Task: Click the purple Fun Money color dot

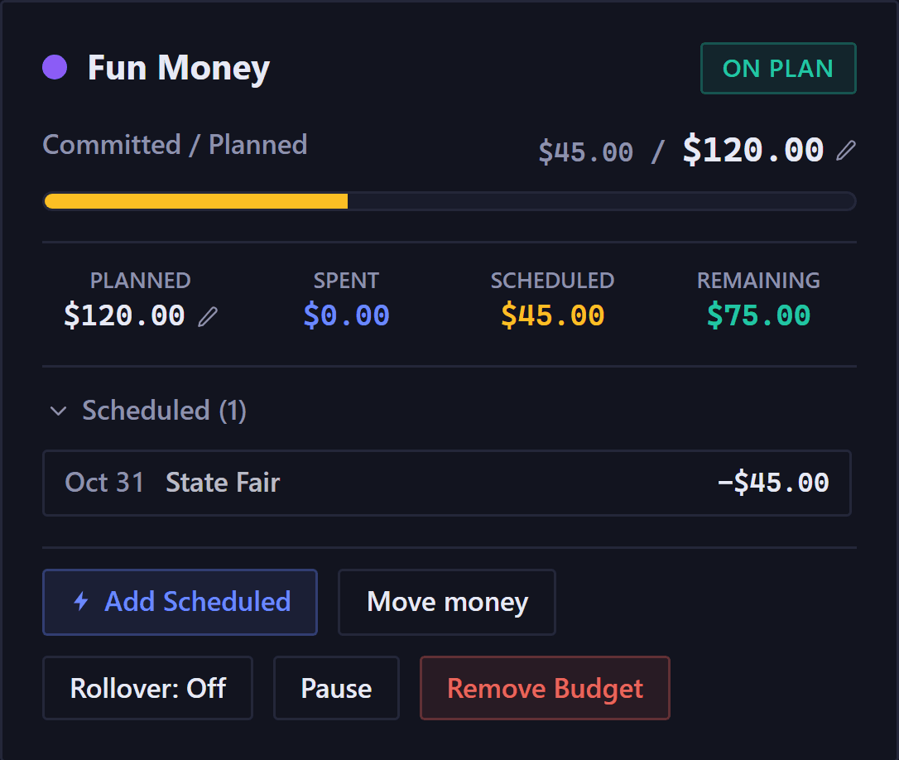Action: click(x=55, y=68)
